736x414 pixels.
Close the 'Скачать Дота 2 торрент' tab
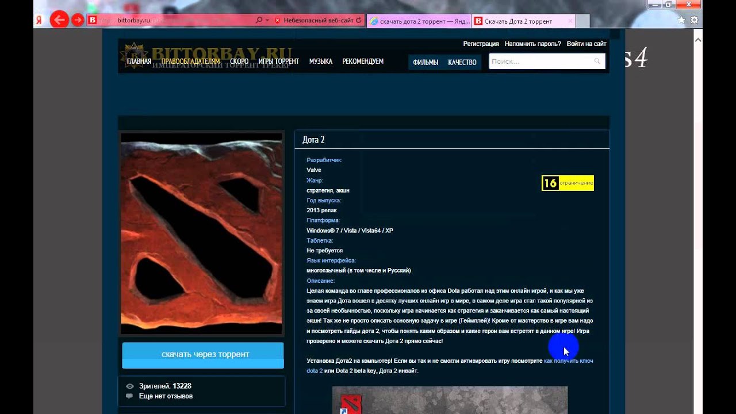pos(570,21)
